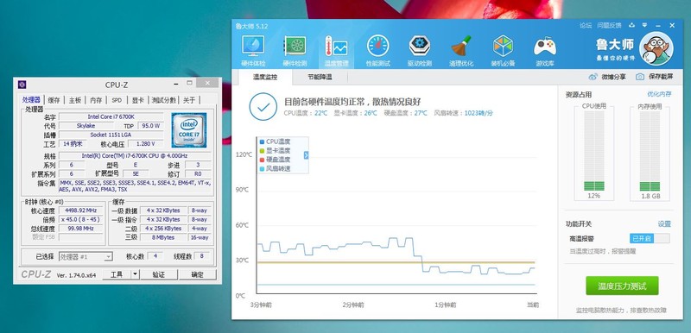Screen dimensions: 691x333
Task: Toggle the 高温报警 已开启 switch
Action: tap(650, 238)
